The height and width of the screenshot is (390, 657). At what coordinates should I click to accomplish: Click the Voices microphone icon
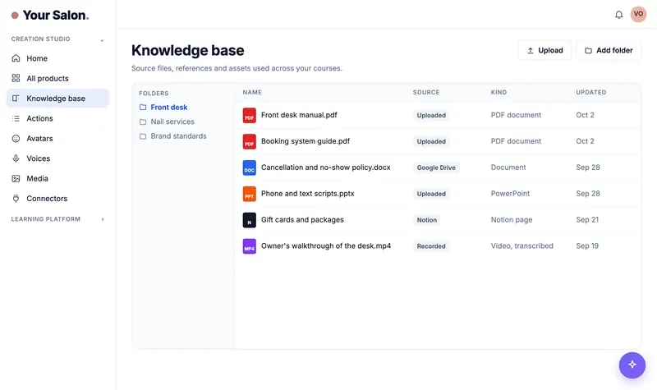pyautogui.click(x=16, y=158)
